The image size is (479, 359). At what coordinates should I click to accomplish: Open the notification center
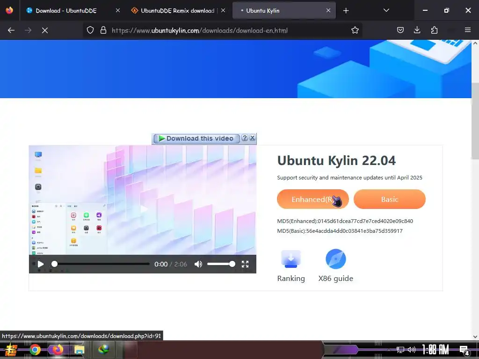(x=464, y=351)
